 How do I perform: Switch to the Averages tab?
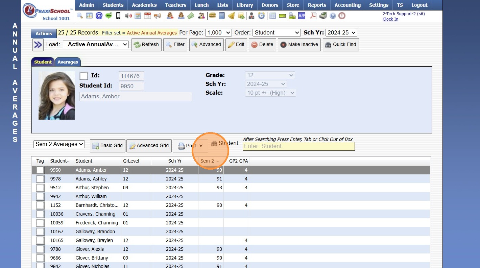(68, 62)
